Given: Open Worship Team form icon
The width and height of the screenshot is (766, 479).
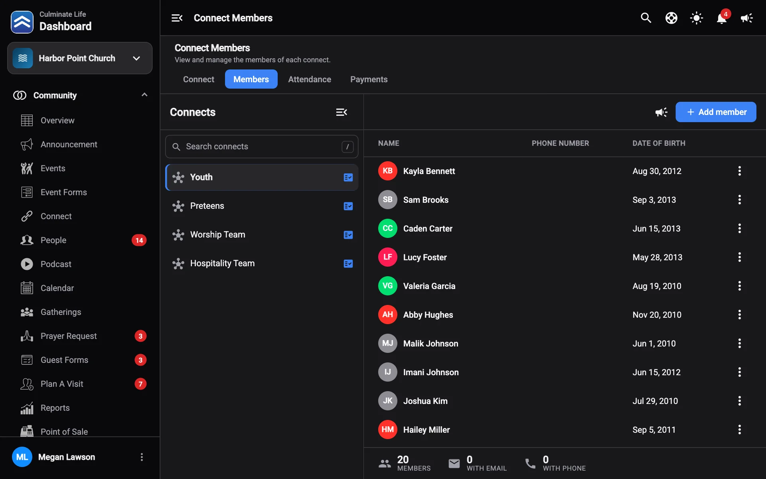Looking at the screenshot, I should pyautogui.click(x=348, y=235).
